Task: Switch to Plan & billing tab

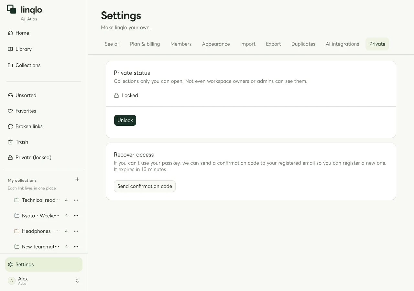Action: (145, 44)
